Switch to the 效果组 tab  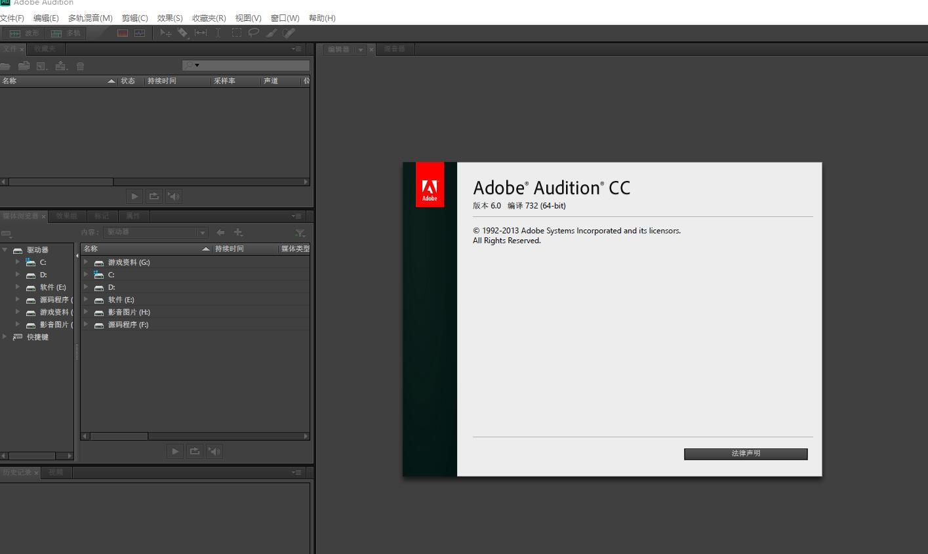[66, 216]
